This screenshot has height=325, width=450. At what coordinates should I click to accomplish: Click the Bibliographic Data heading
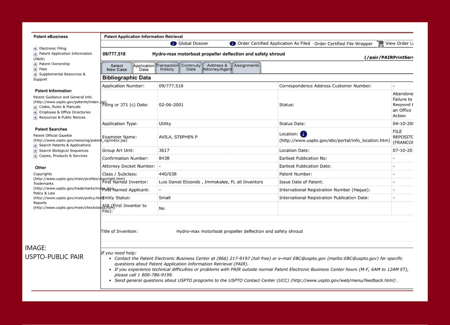click(127, 78)
